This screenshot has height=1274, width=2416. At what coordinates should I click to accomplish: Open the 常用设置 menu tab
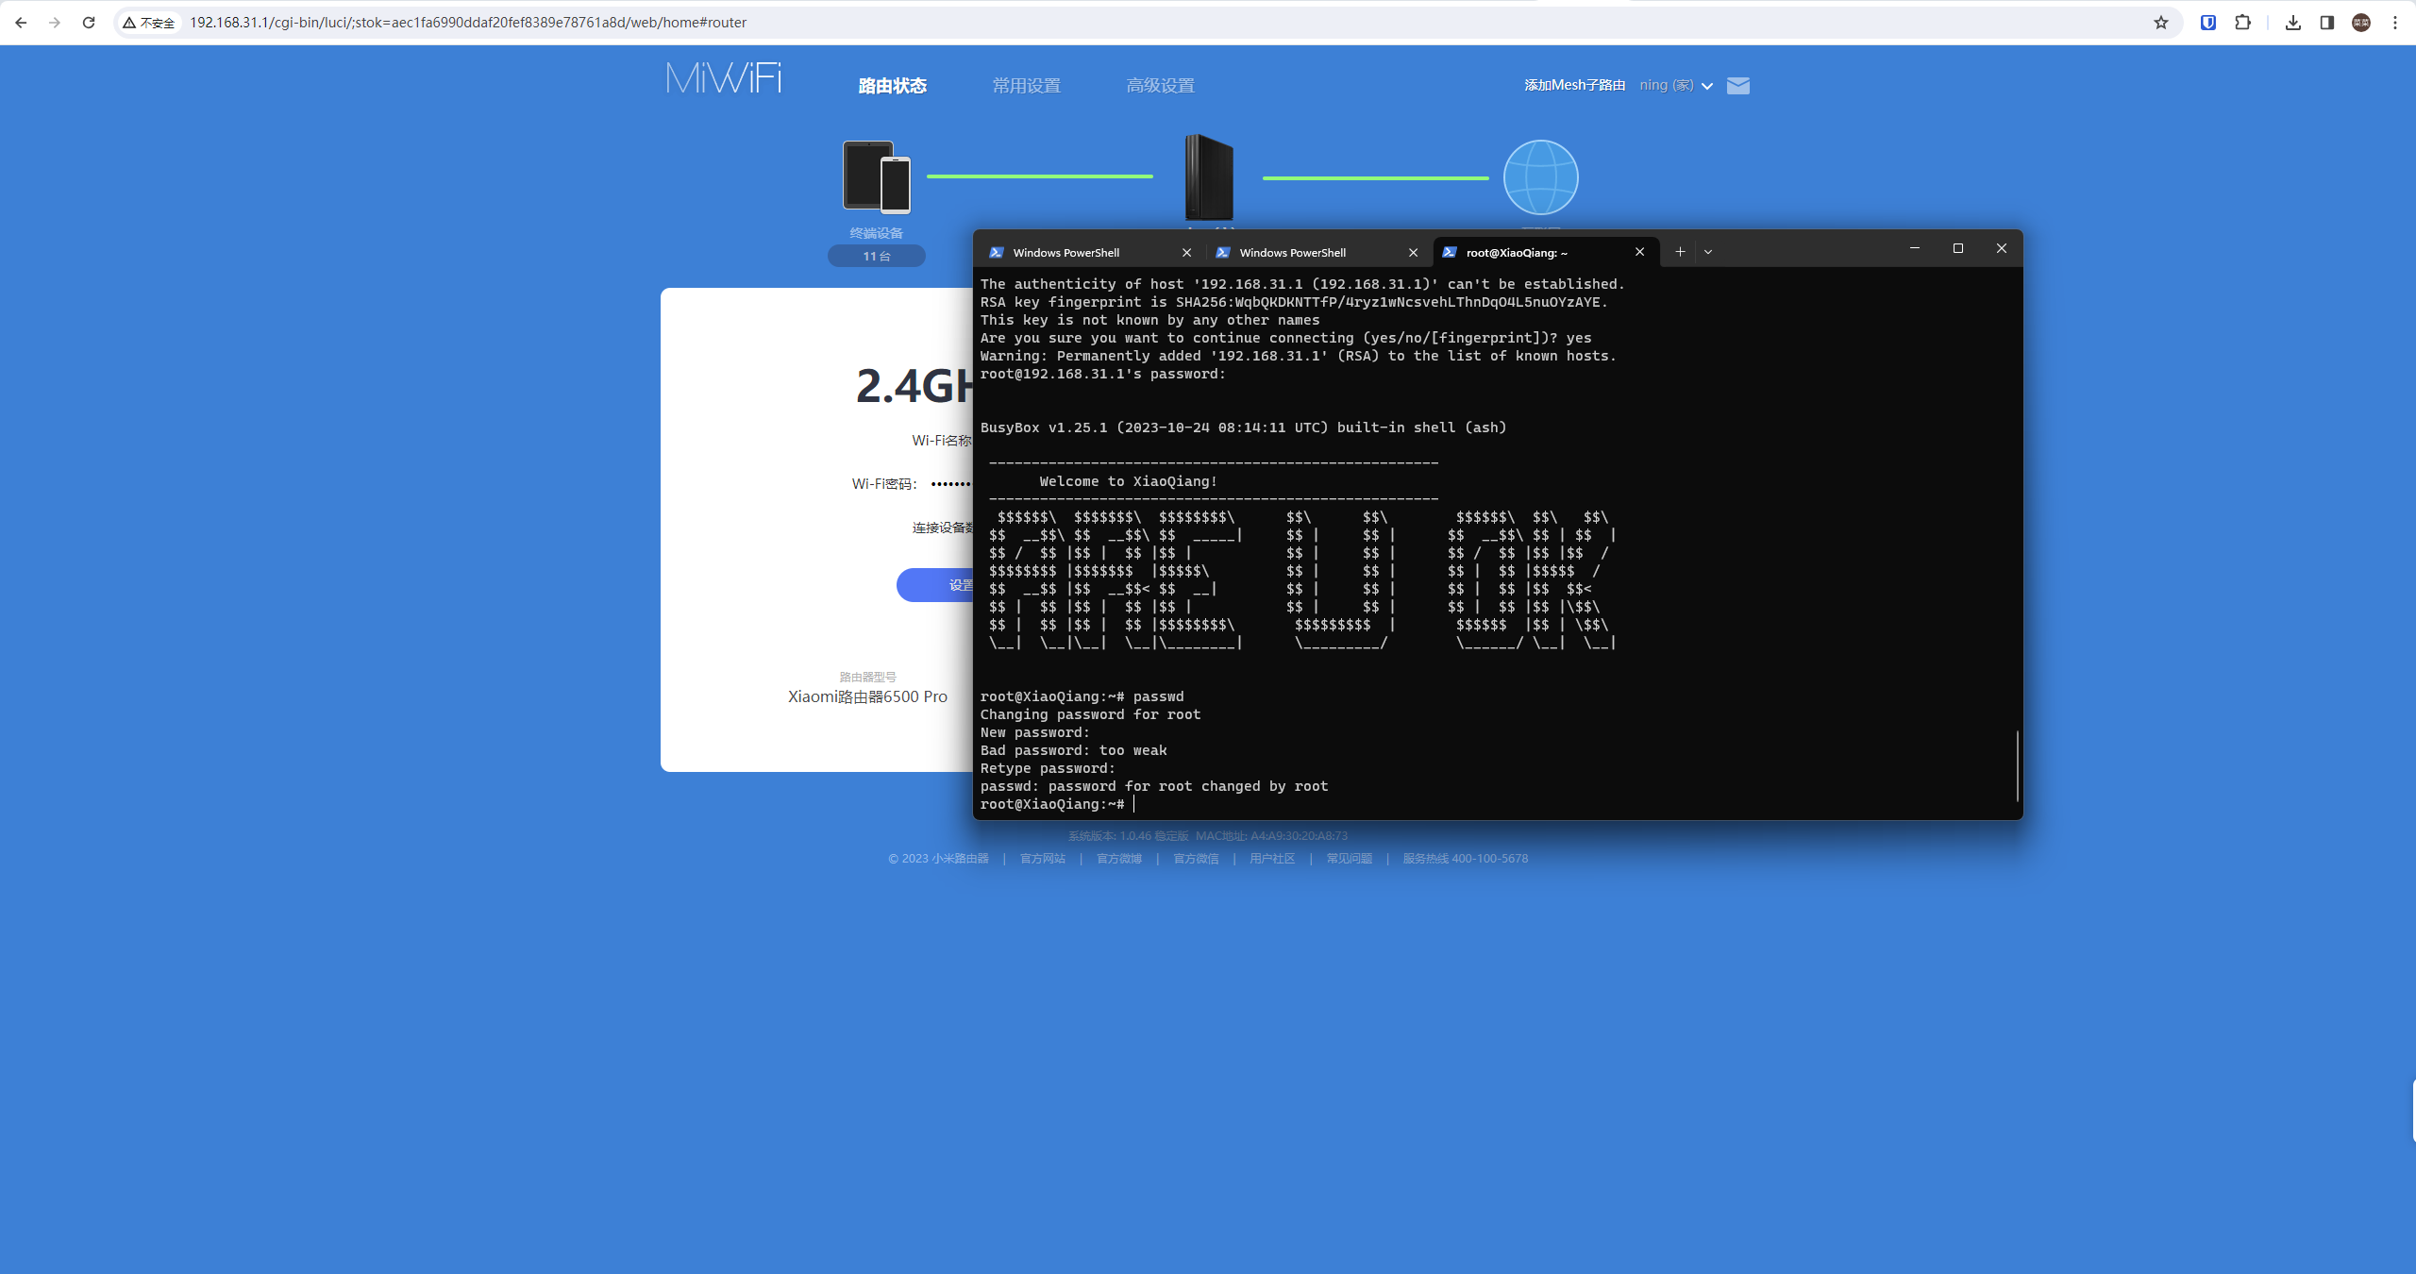pyautogui.click(x=1026, y=86)
